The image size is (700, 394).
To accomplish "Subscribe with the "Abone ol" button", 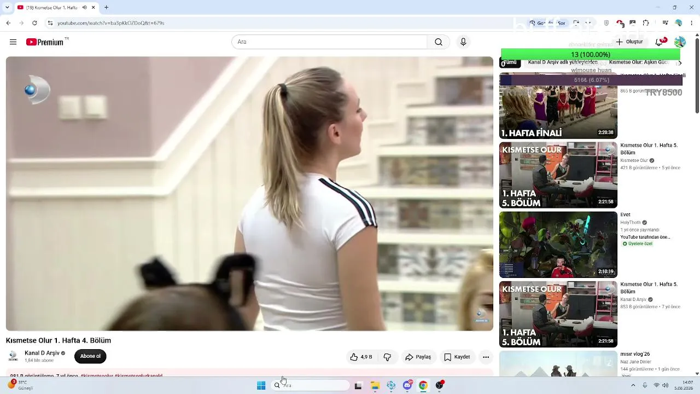I will pyautogui.click(x=90, y=356).
